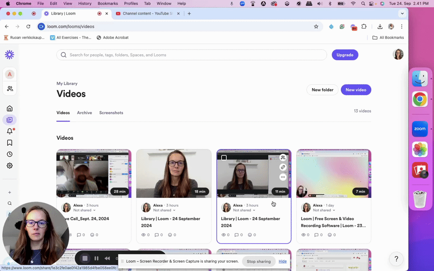
Task: Open a new Chrome tab
Action: 189,13
